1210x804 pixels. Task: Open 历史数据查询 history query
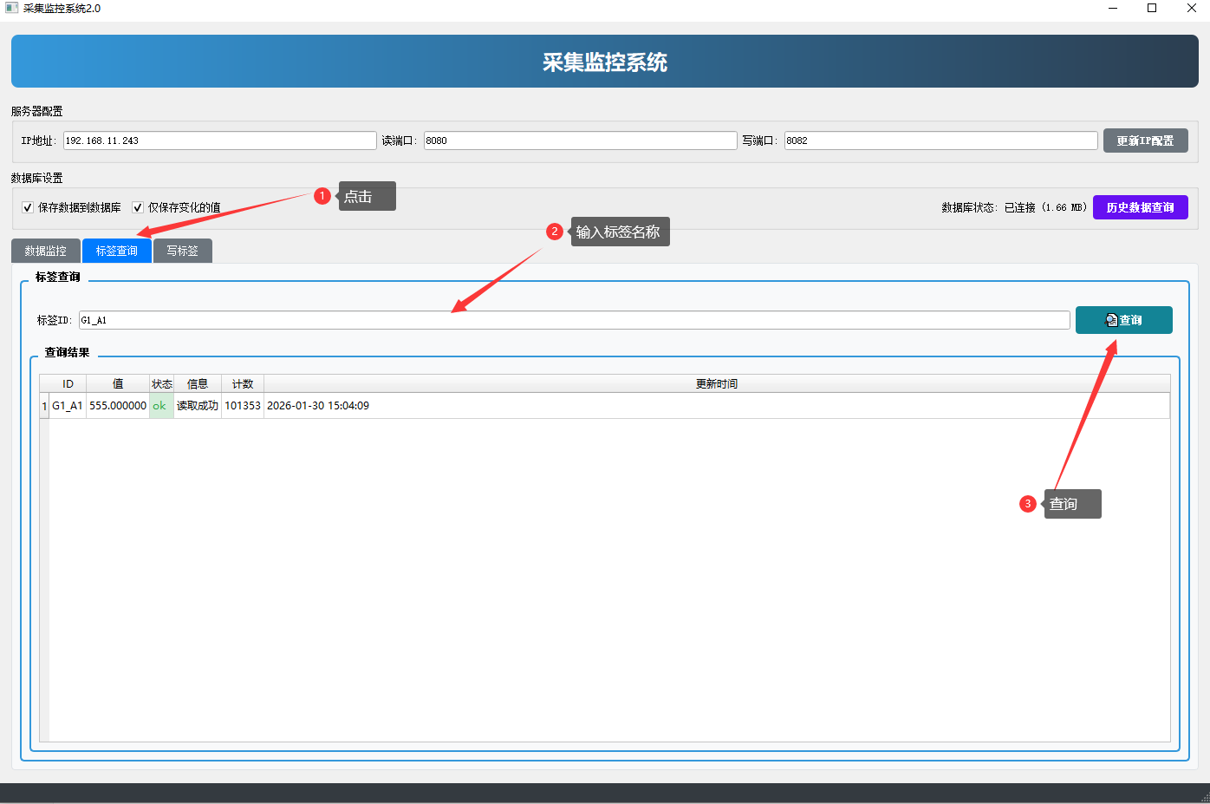1140,207
